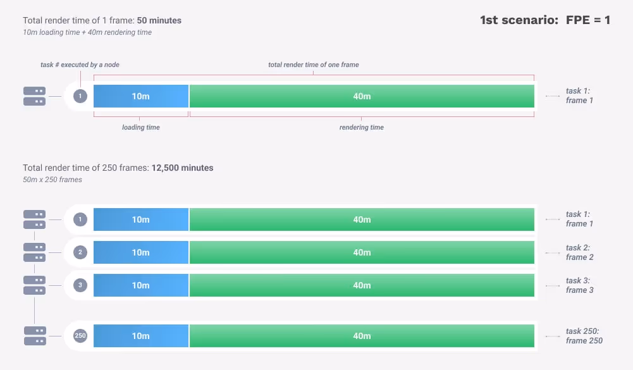The image size is (633, 370).
Task: Click blue 10m loading bar in single frame diagram
Action: (x=141, y=96)
